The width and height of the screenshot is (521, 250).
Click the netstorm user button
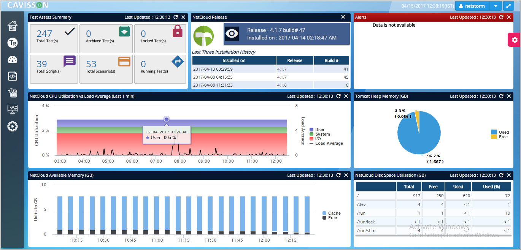pos(472,6)
